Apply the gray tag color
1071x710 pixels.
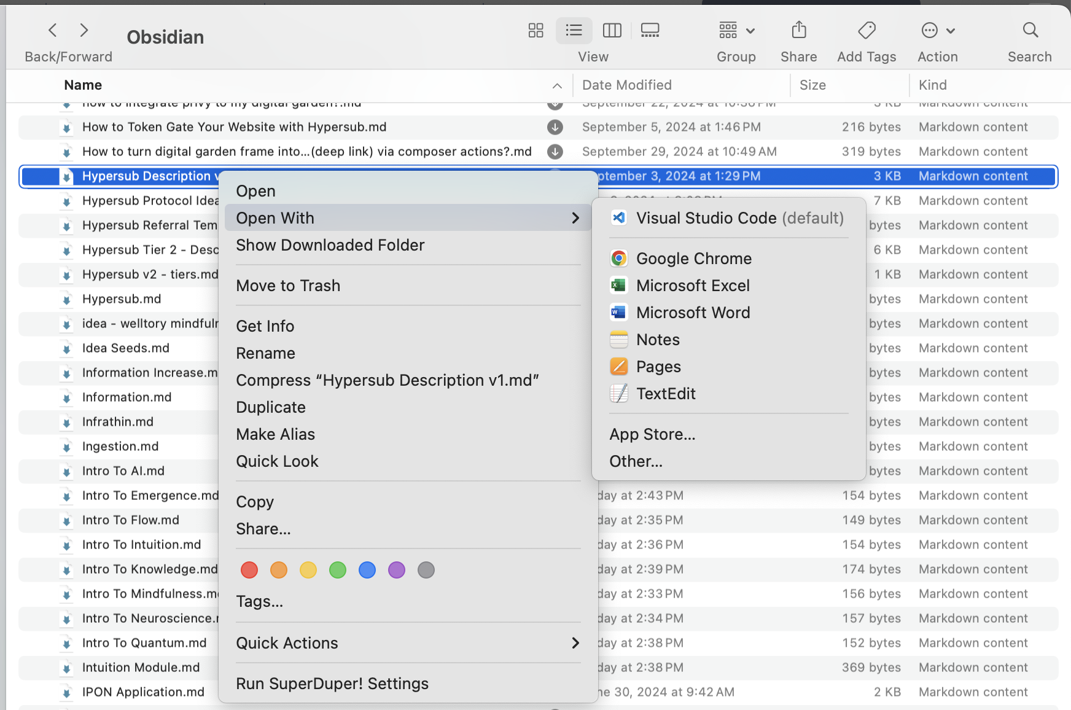click(x=426, y=570)
